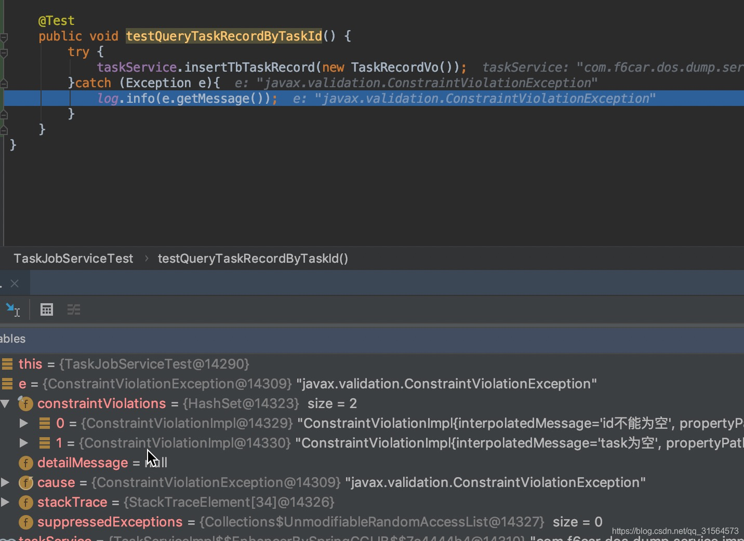The height and width of the screenshot is (541, 744).
Task: Click the Variables panel header
Action: coord(372,339)
